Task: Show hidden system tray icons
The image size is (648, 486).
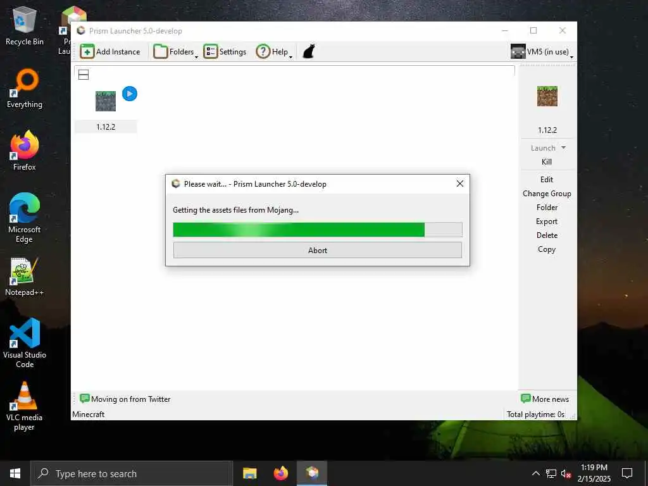Action: [x=535, y=473]
